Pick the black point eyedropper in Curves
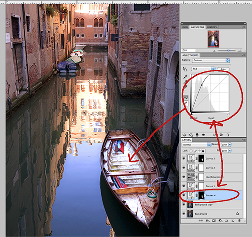Screen dimensions: 252x237 (185, 77)
